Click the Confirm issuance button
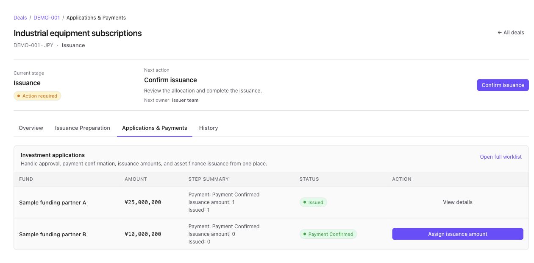534x263 pixels. click(x=503, y=85)
